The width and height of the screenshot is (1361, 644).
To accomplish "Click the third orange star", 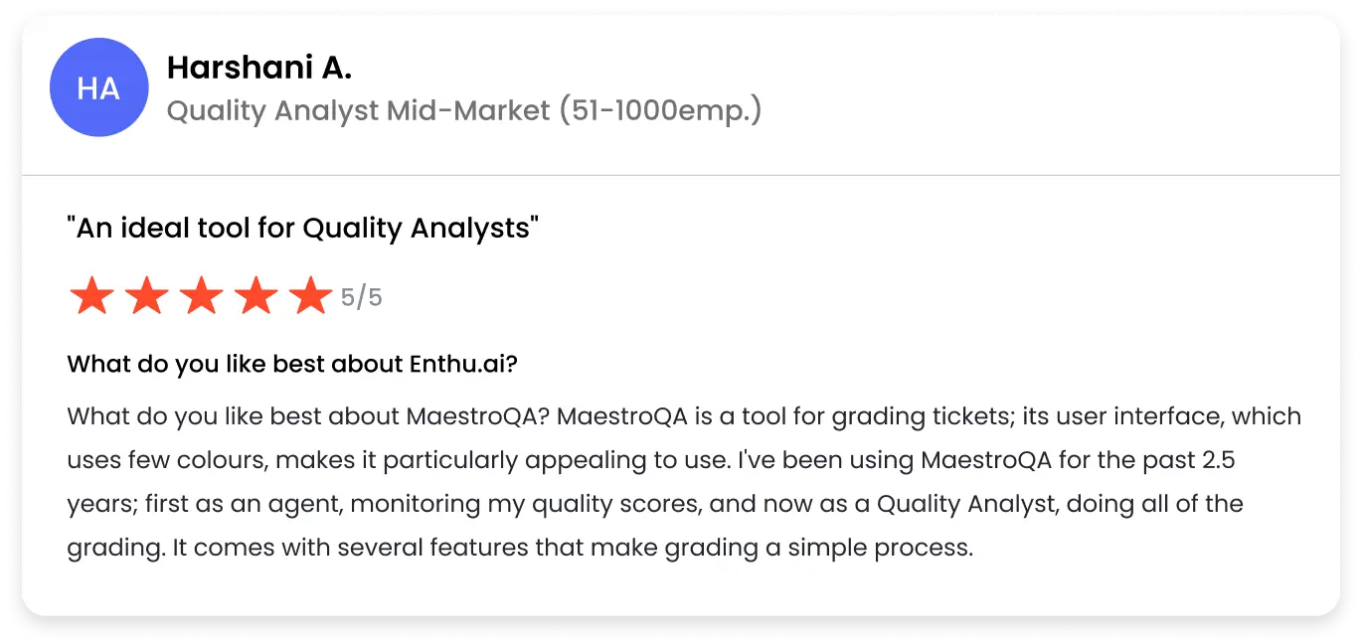I will coord(201,296).
